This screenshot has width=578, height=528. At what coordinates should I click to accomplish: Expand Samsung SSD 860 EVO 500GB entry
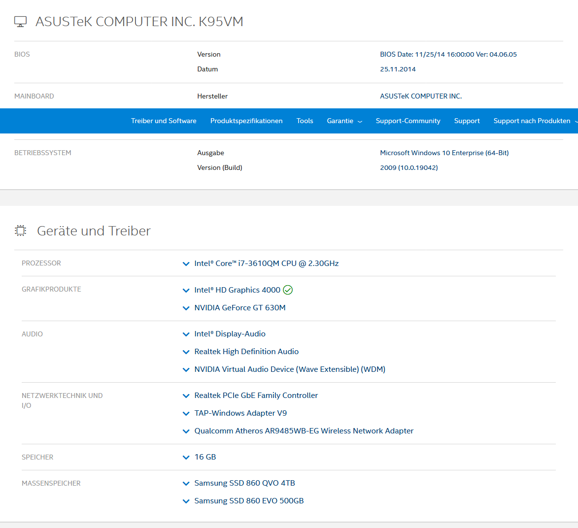click(186, 501)
